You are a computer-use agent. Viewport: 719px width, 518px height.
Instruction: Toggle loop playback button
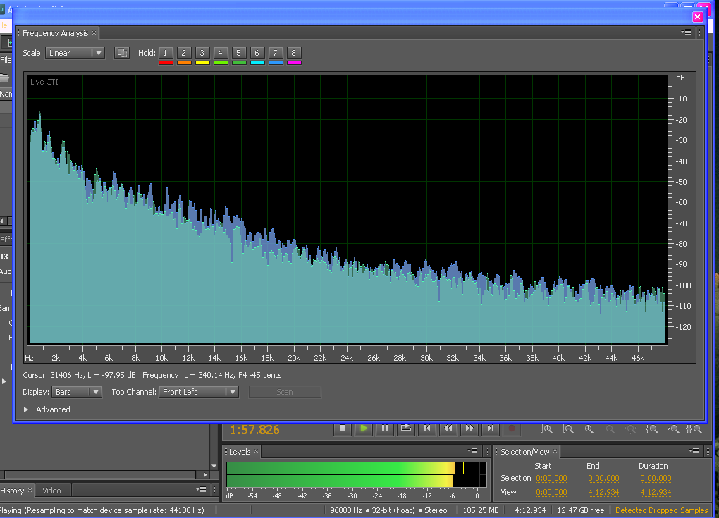[x=406, y=428]
